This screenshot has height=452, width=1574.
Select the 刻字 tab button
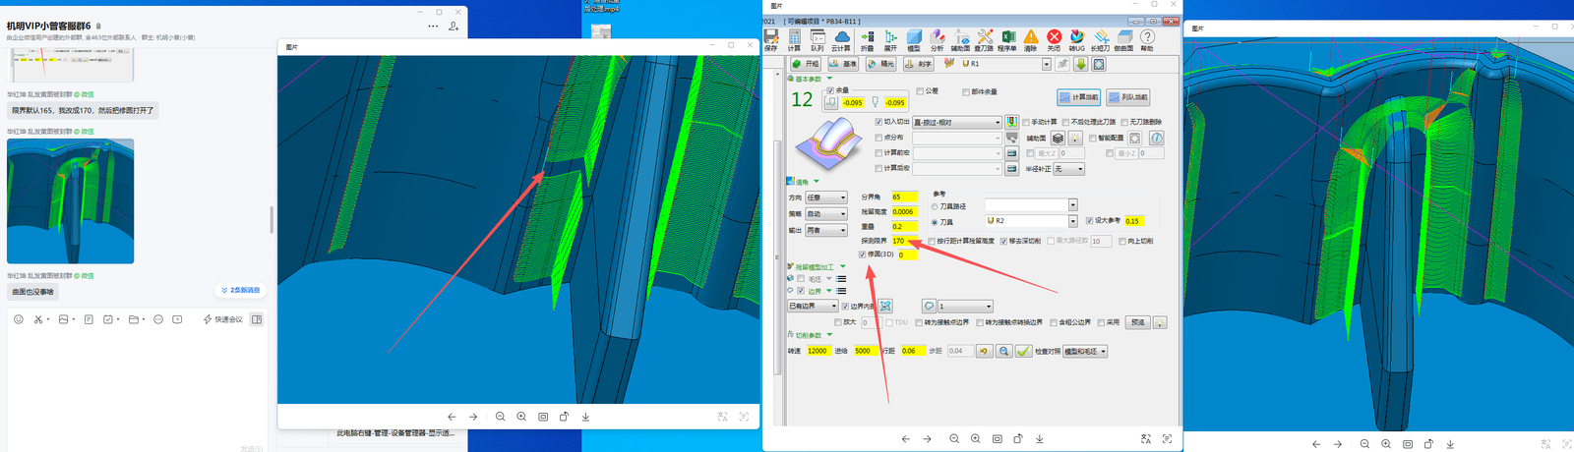point(918,64)
